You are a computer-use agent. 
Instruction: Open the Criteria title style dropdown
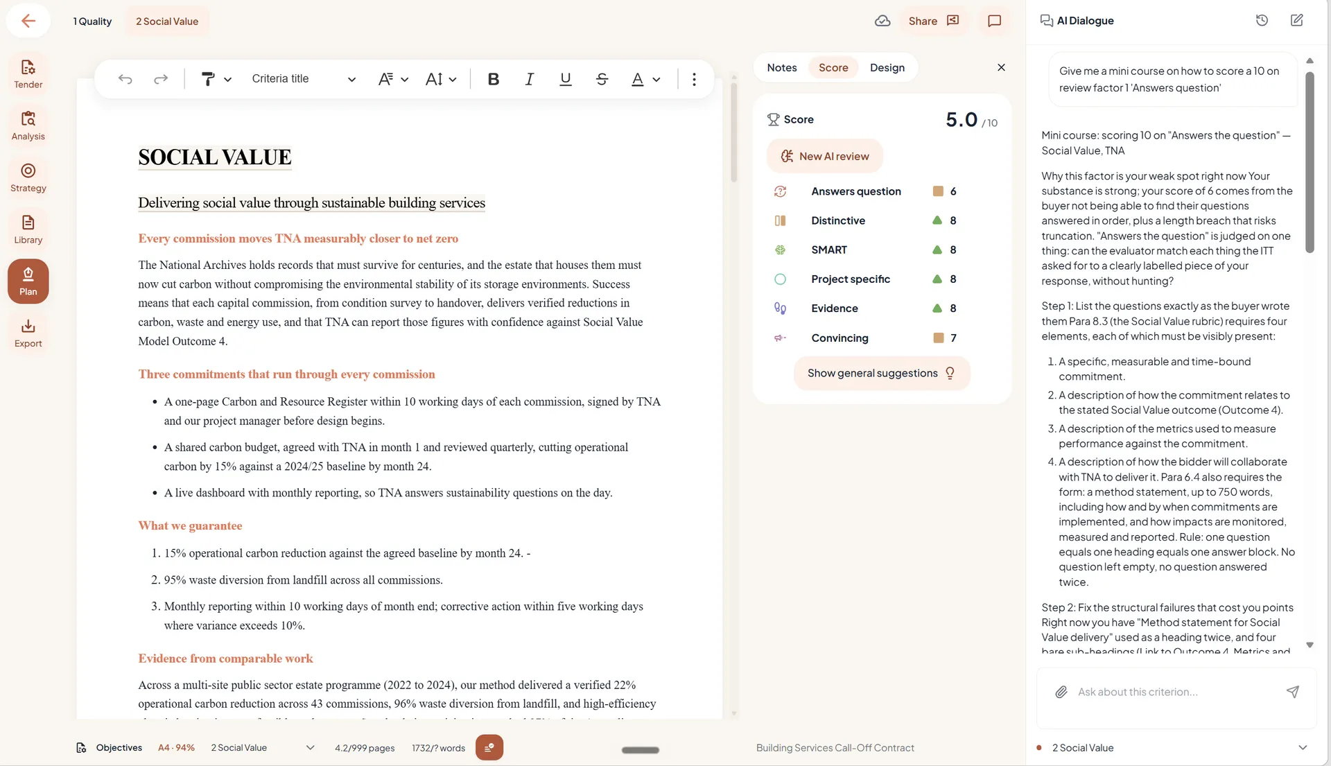(304, 79)
